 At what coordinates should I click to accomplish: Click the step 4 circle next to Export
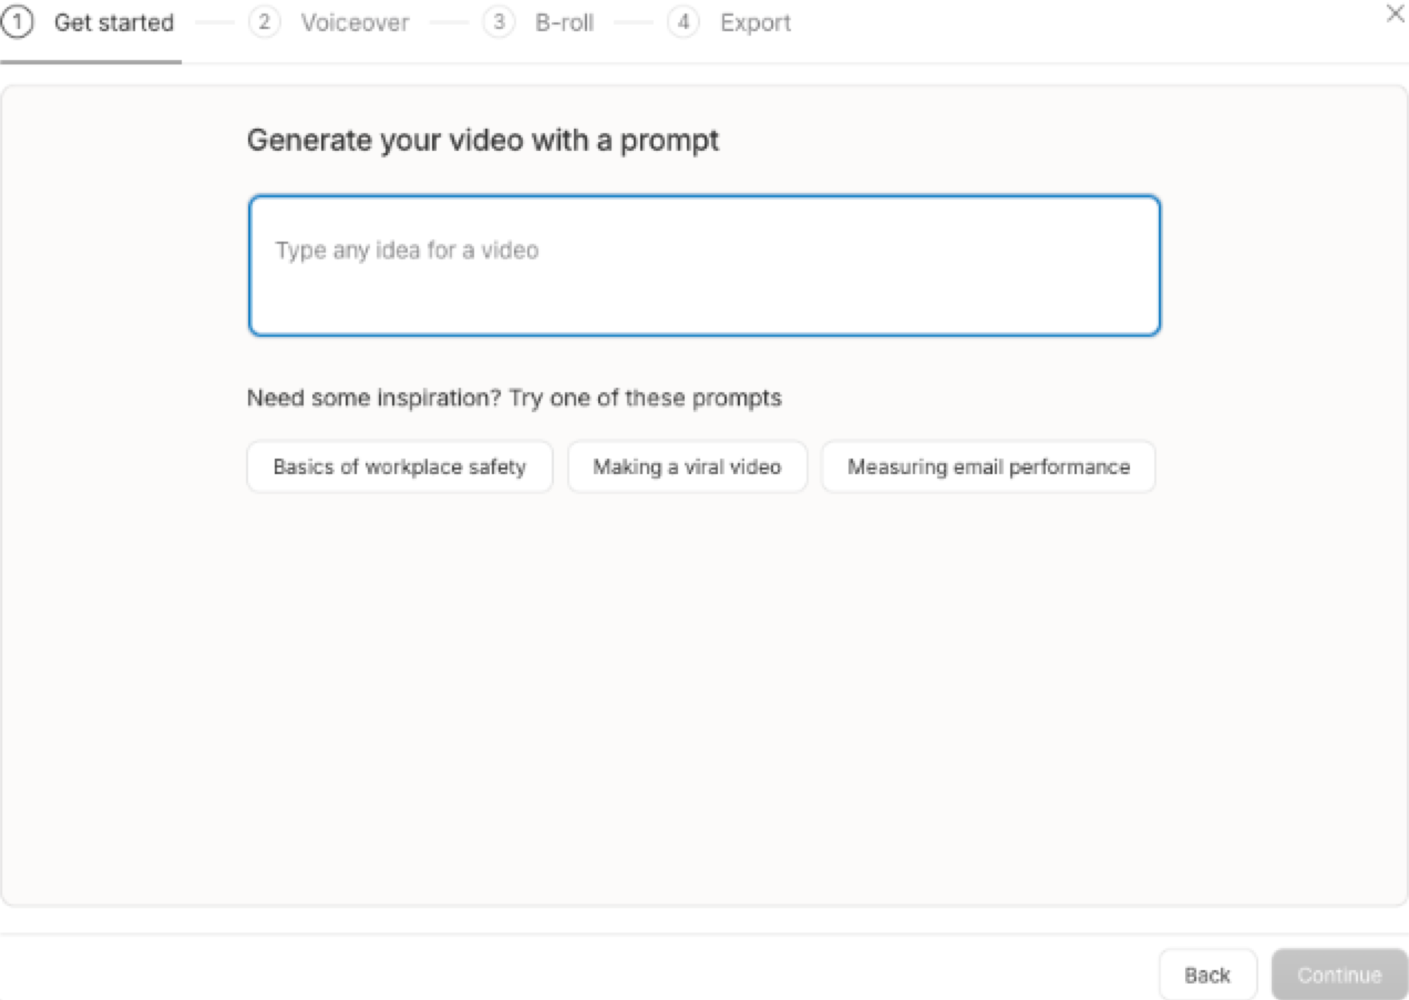pyautogui.click(x=684, y=23)
